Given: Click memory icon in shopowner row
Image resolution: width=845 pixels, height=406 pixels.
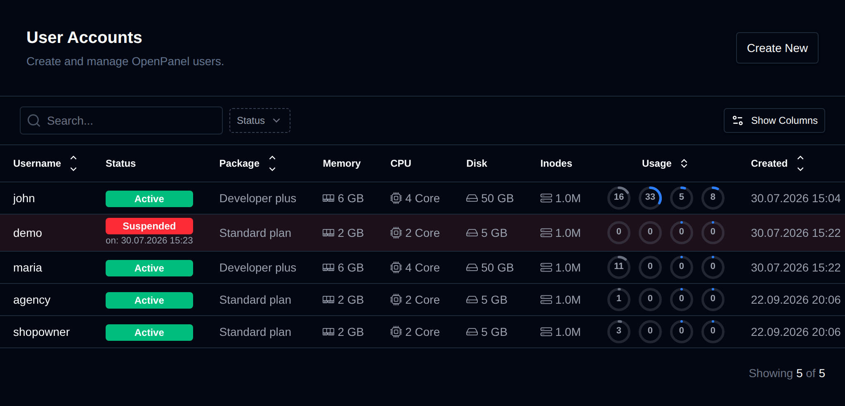Looking at the screenshot, I should click(328, 332).
